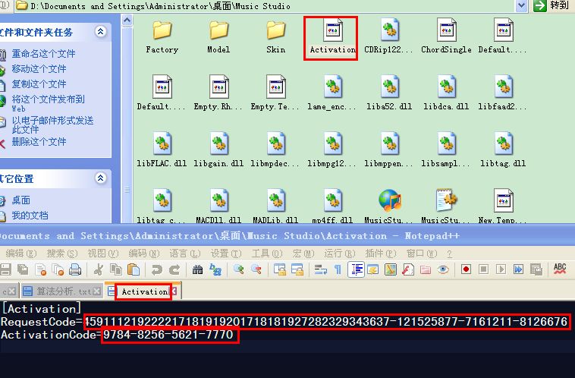This screenshot has height=378, width=575.
Task: Open the 运行(R) menu
Action: click(x=340, y=254)
